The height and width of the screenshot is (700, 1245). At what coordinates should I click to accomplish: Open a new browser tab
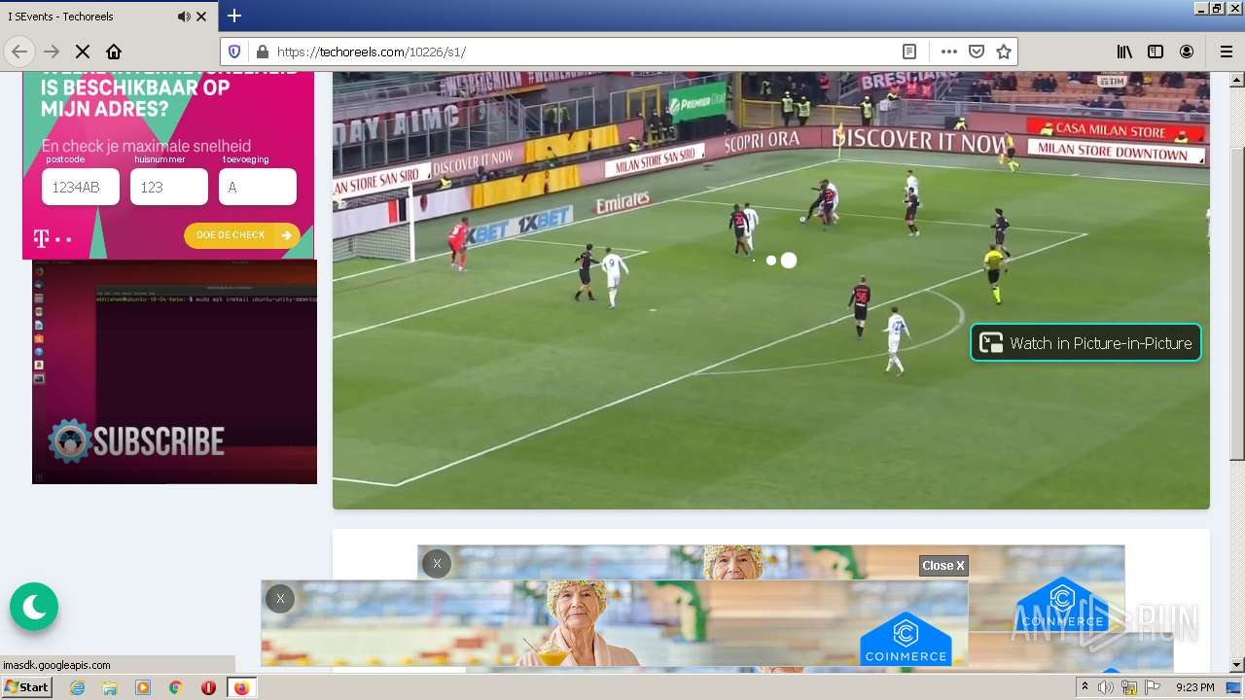[x=234, y=16]
